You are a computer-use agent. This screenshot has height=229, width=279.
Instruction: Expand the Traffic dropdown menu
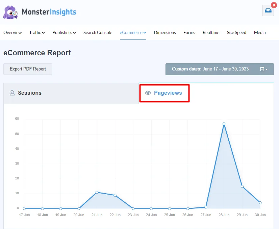click(37, 32)
